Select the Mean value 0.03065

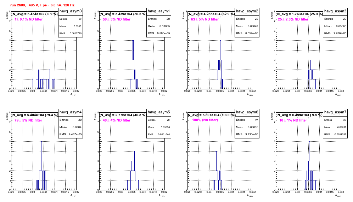(341, 26)
